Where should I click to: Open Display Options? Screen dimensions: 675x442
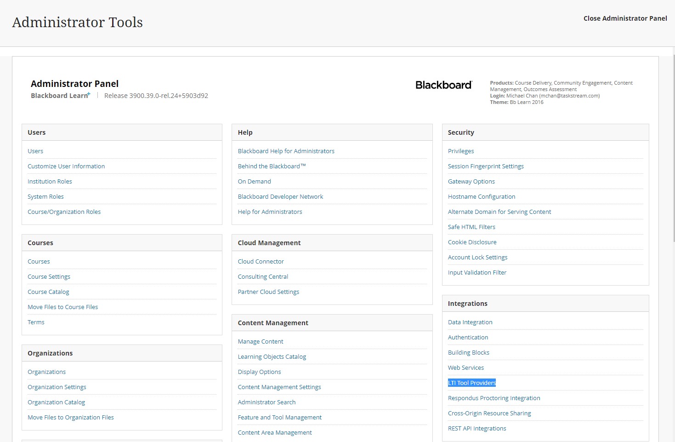point(259,372)
